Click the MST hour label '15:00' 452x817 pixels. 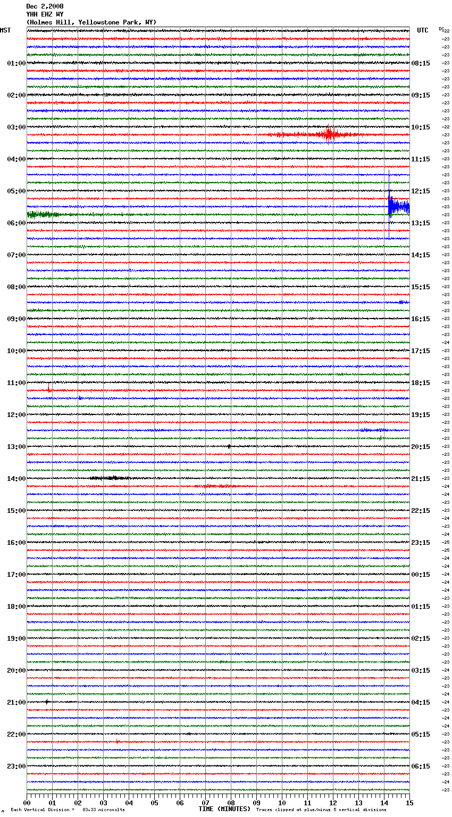(x=16, y=511)
